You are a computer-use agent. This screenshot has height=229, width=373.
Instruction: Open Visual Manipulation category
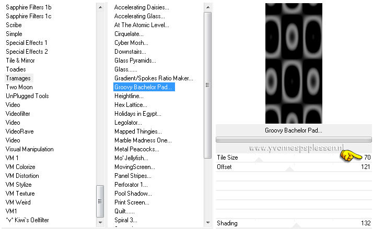29,149
